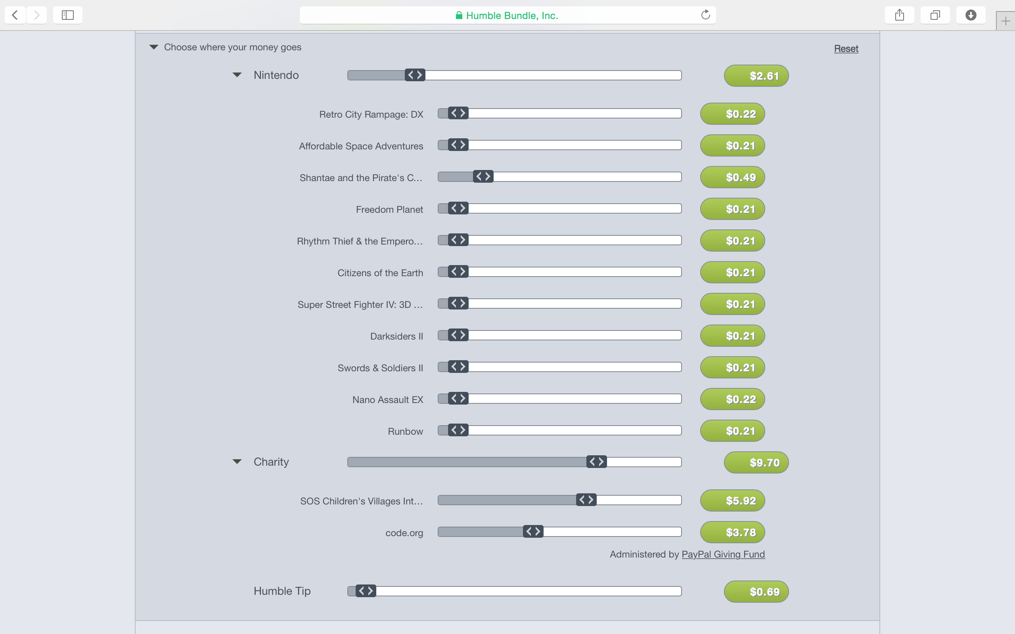Go back with Safari's back arrow
Image resolution: width=1015 pixels, height=634 pixels.
click(x=15, y=15)
